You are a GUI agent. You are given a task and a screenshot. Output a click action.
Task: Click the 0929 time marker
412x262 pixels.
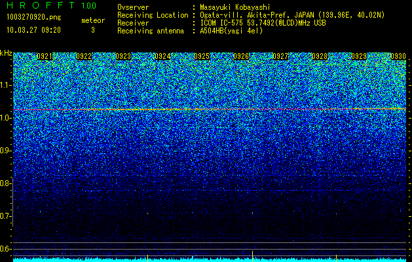[359, 56]
